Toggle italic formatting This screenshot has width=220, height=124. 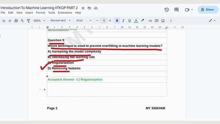pyautogui.click(x=123, y=21)
